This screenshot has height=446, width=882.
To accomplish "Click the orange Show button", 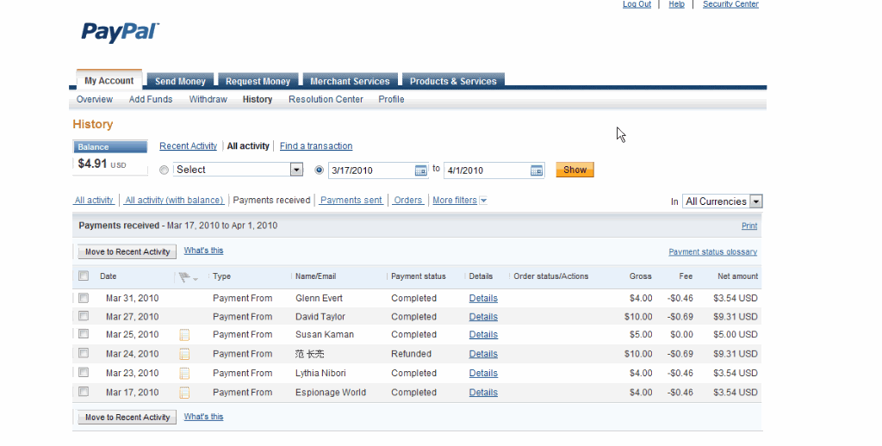I will point(575,170).
